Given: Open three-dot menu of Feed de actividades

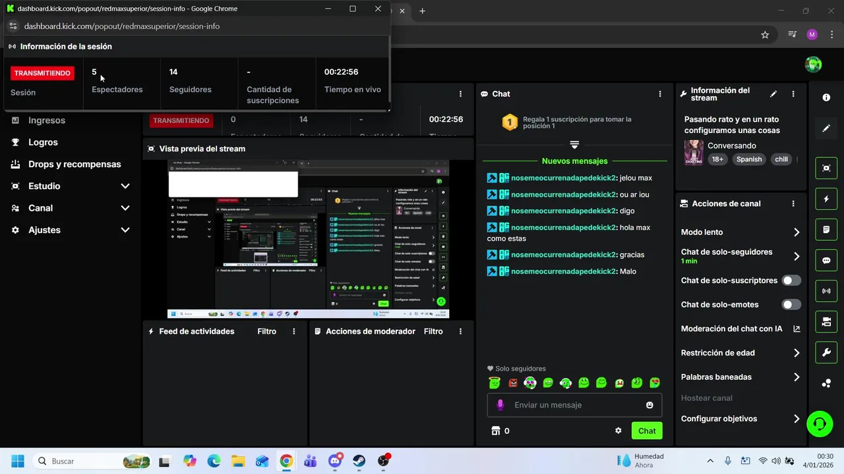Looking at the screenshot, I should 294,331.
